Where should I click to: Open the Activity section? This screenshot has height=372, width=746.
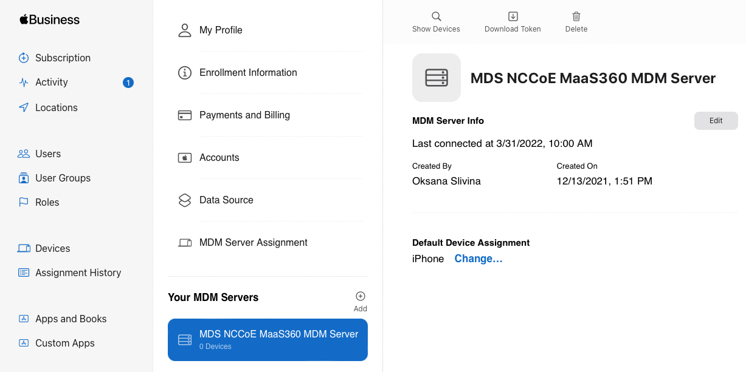[52, 82]
